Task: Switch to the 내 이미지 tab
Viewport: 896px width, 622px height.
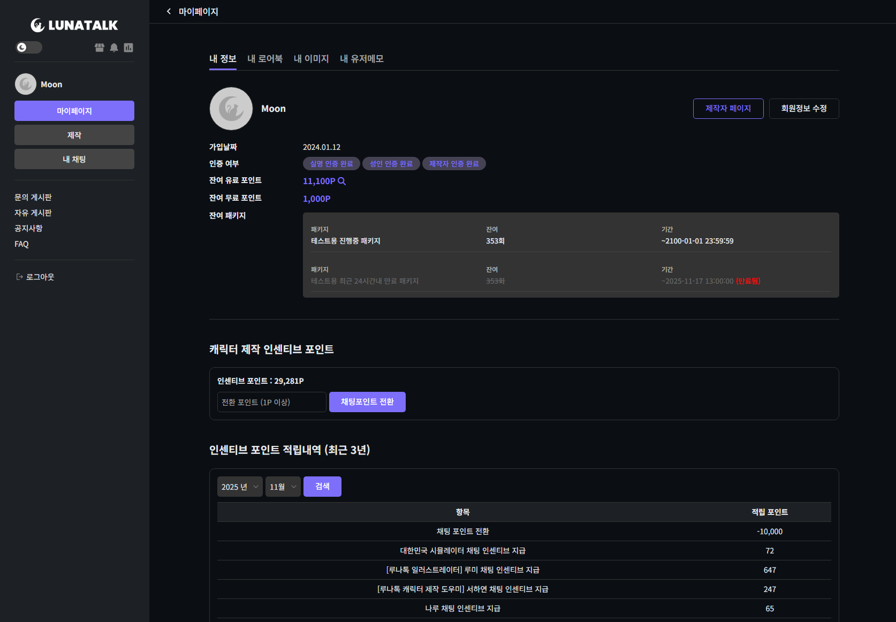Action: click(311, 59)
